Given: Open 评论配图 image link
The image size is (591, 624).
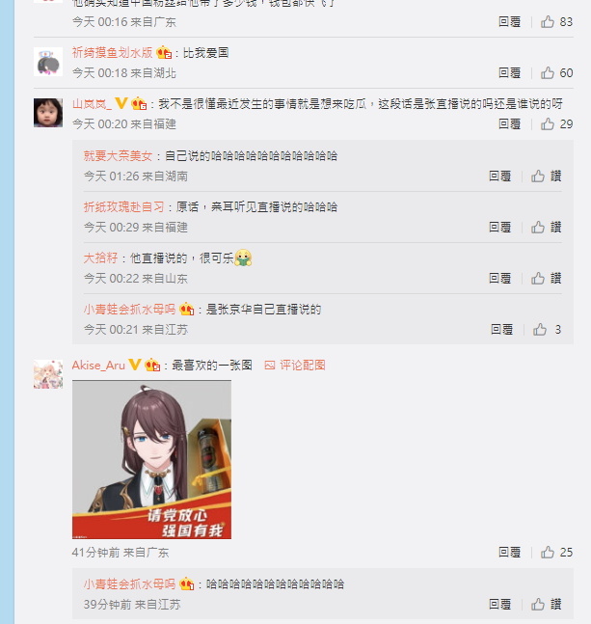Looking at the screenshot, I should point(295,365).
